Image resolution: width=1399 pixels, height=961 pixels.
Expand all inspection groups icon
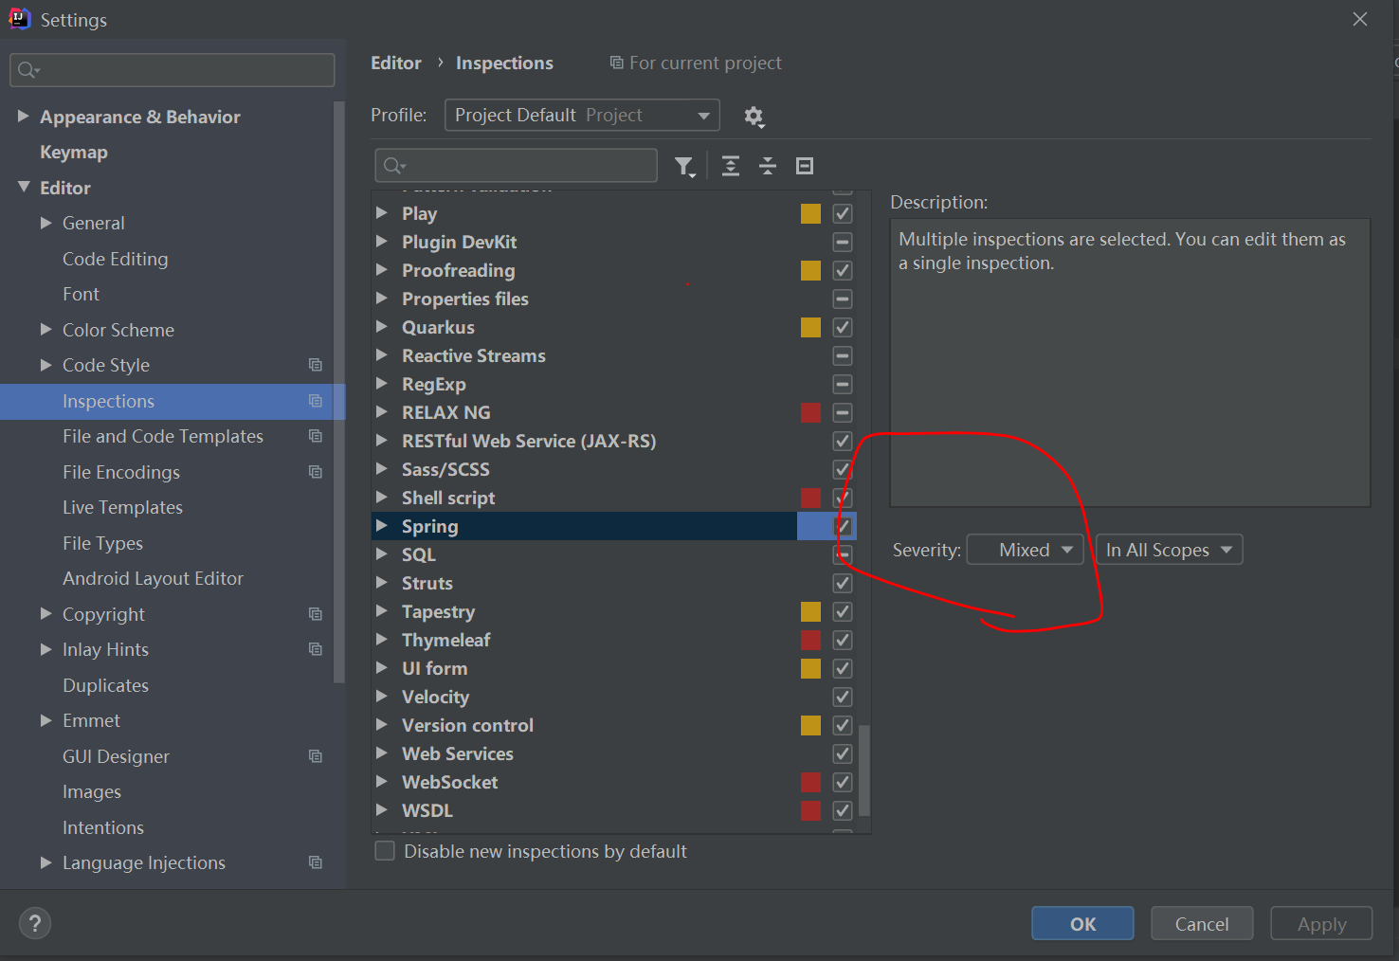731,166
